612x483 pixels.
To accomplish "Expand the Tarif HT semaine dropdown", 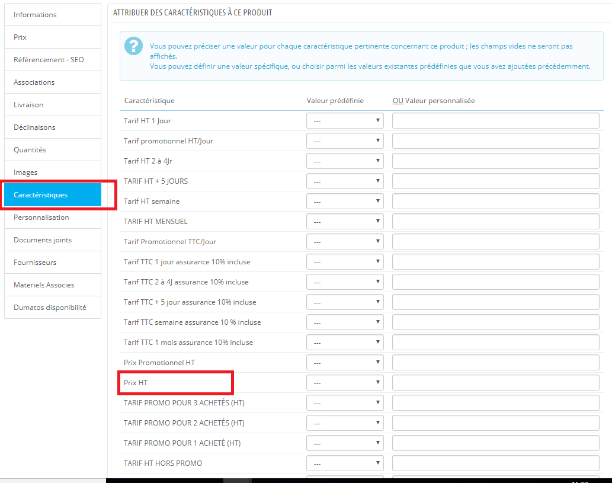I will (345, 201).
